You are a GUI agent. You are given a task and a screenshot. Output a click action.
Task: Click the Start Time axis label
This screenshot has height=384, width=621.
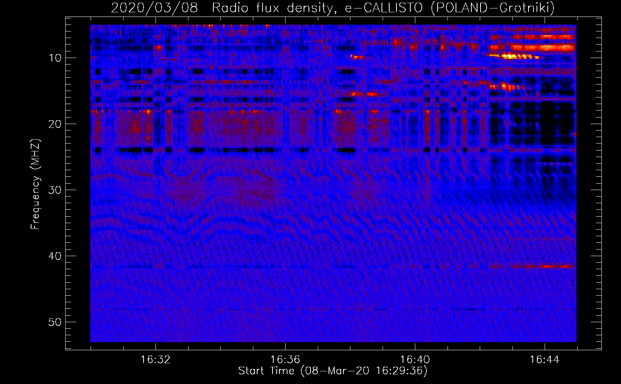coord(333,371)
